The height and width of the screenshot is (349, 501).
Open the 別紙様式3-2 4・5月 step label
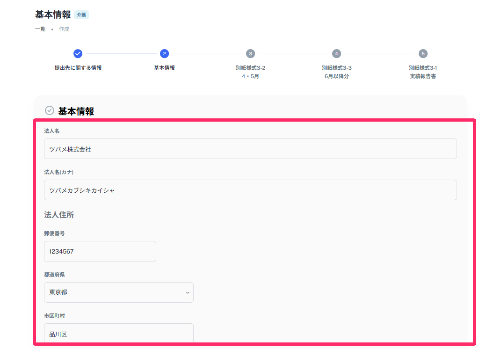[251, 72]
